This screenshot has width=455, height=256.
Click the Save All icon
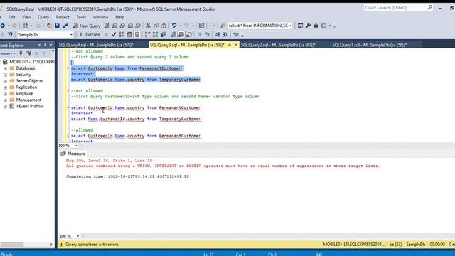coord(65,26)
